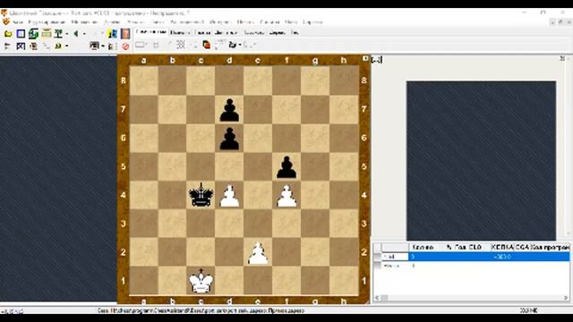
Task: Select the white king on c1
Action: [x=201, y=281]
